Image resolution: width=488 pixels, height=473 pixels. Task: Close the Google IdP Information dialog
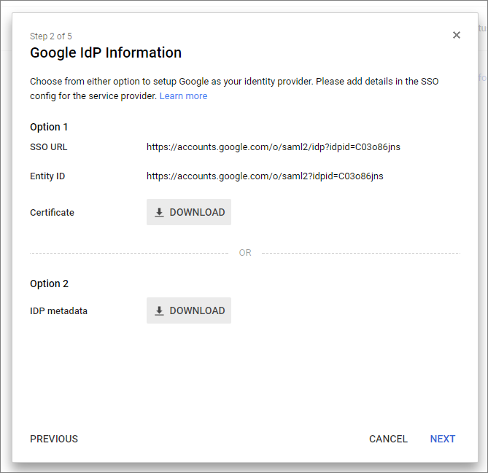[x=456, y=35]
